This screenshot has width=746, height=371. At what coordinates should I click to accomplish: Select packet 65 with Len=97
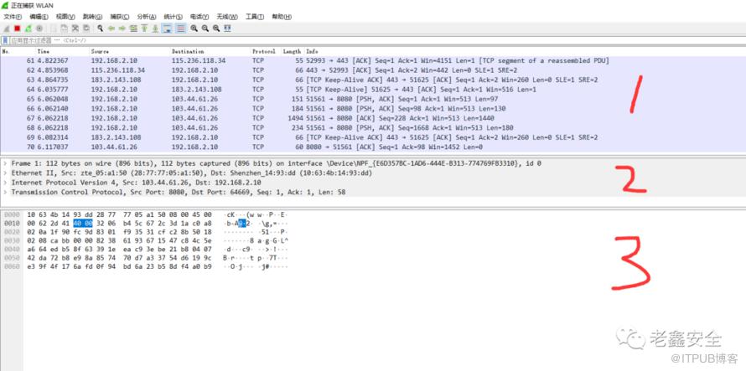click(373, 99)
